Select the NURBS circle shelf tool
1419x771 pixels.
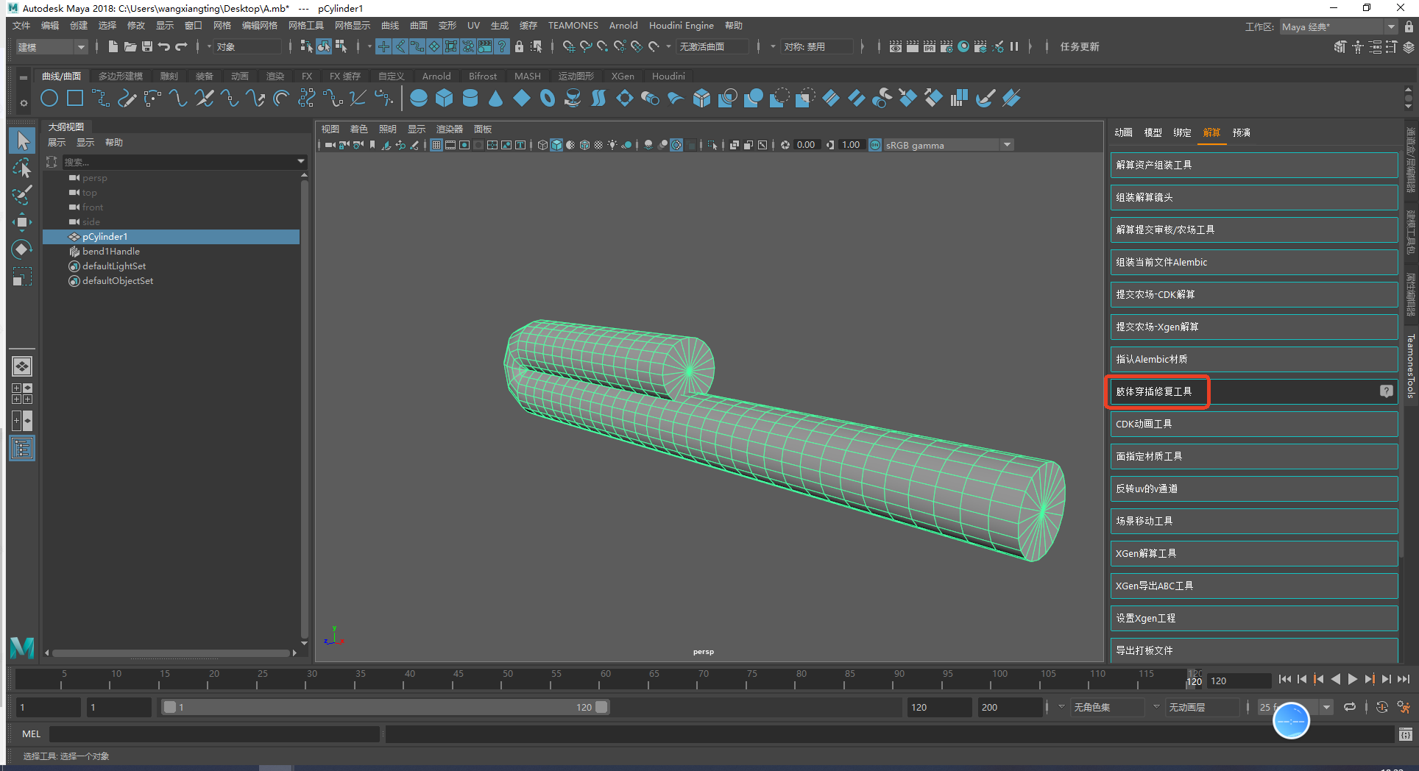coord(49,98)
